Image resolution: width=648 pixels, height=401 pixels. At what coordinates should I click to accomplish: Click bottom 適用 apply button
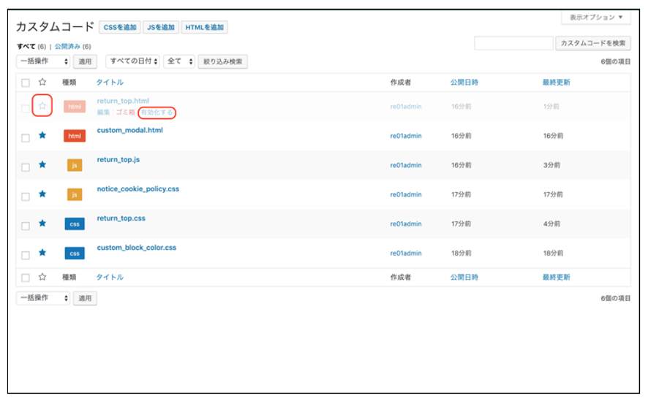pos(85,298)
